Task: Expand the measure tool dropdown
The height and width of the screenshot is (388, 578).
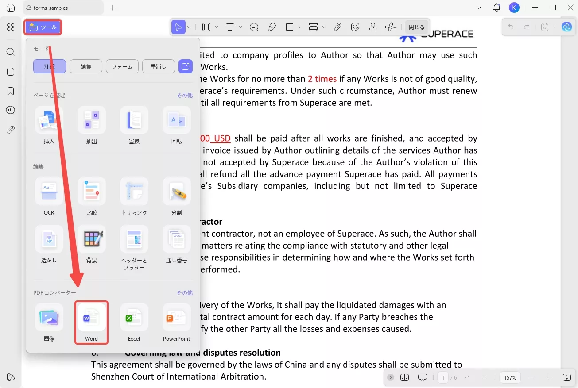Action: click(x=324, y=27)
